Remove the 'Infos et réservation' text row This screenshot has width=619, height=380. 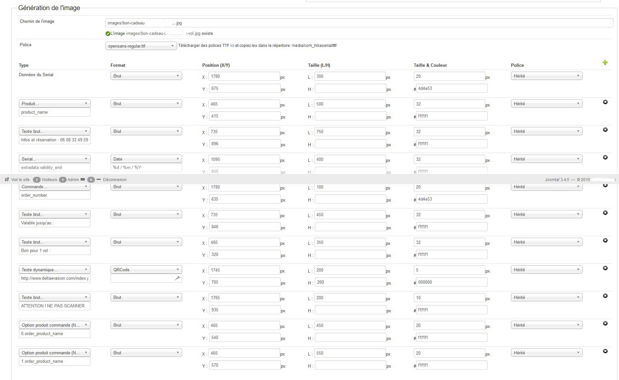point(605,130)
